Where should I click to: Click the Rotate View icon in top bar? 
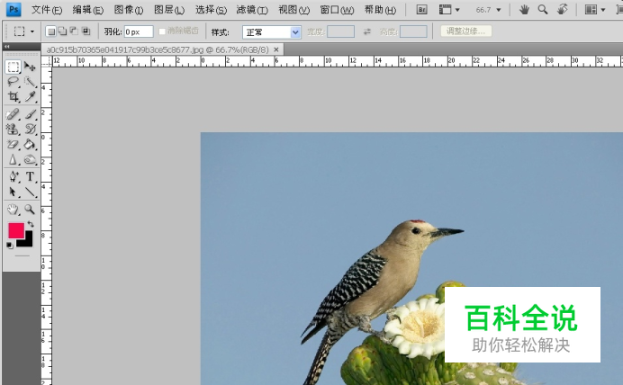click(562, 10)
